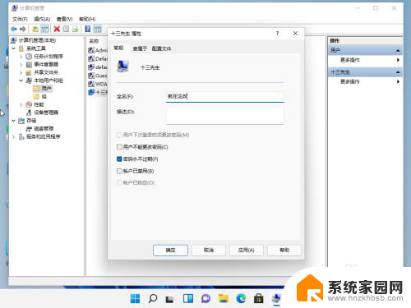Click the Back arrow in the toolbar
Viewport: 411px width, 308px height.
(13, 29)
